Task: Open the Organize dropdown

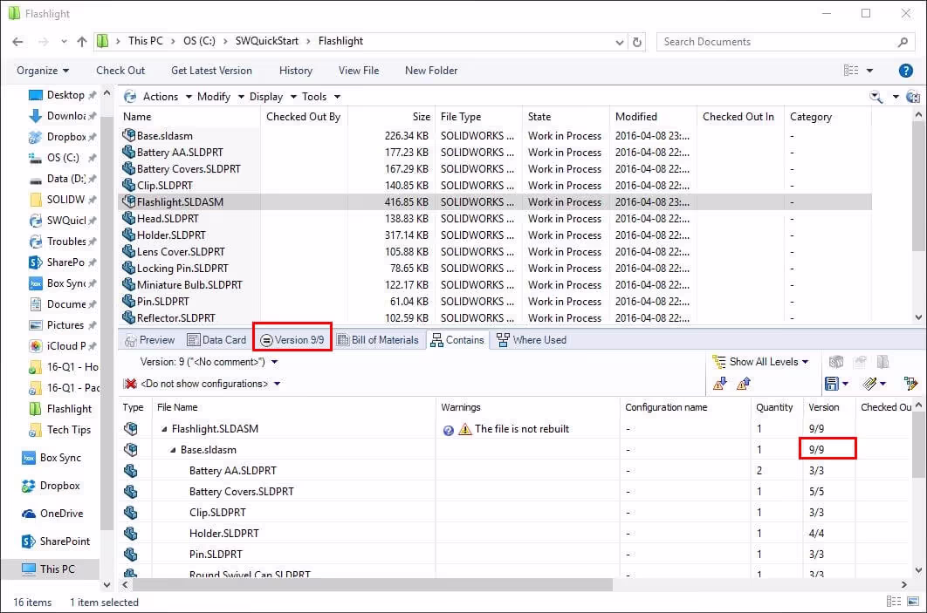Action: tap(43, 71)
